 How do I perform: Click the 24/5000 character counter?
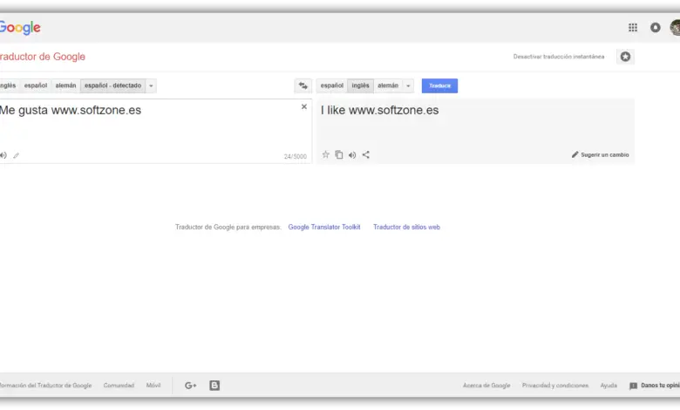[x=296, y=157]
